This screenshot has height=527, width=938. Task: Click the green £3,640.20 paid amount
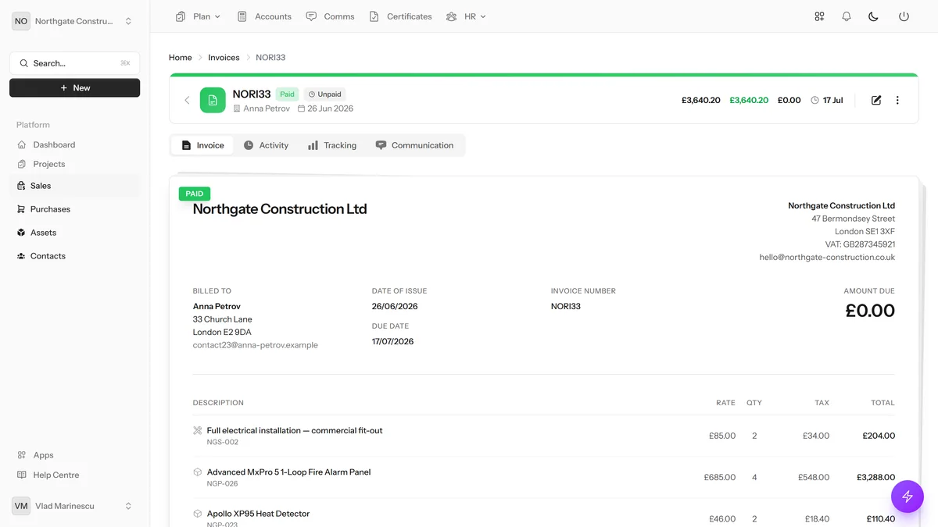[749, 101]
